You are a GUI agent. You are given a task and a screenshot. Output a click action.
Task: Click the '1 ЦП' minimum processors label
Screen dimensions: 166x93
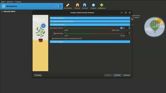coord(66,36)
